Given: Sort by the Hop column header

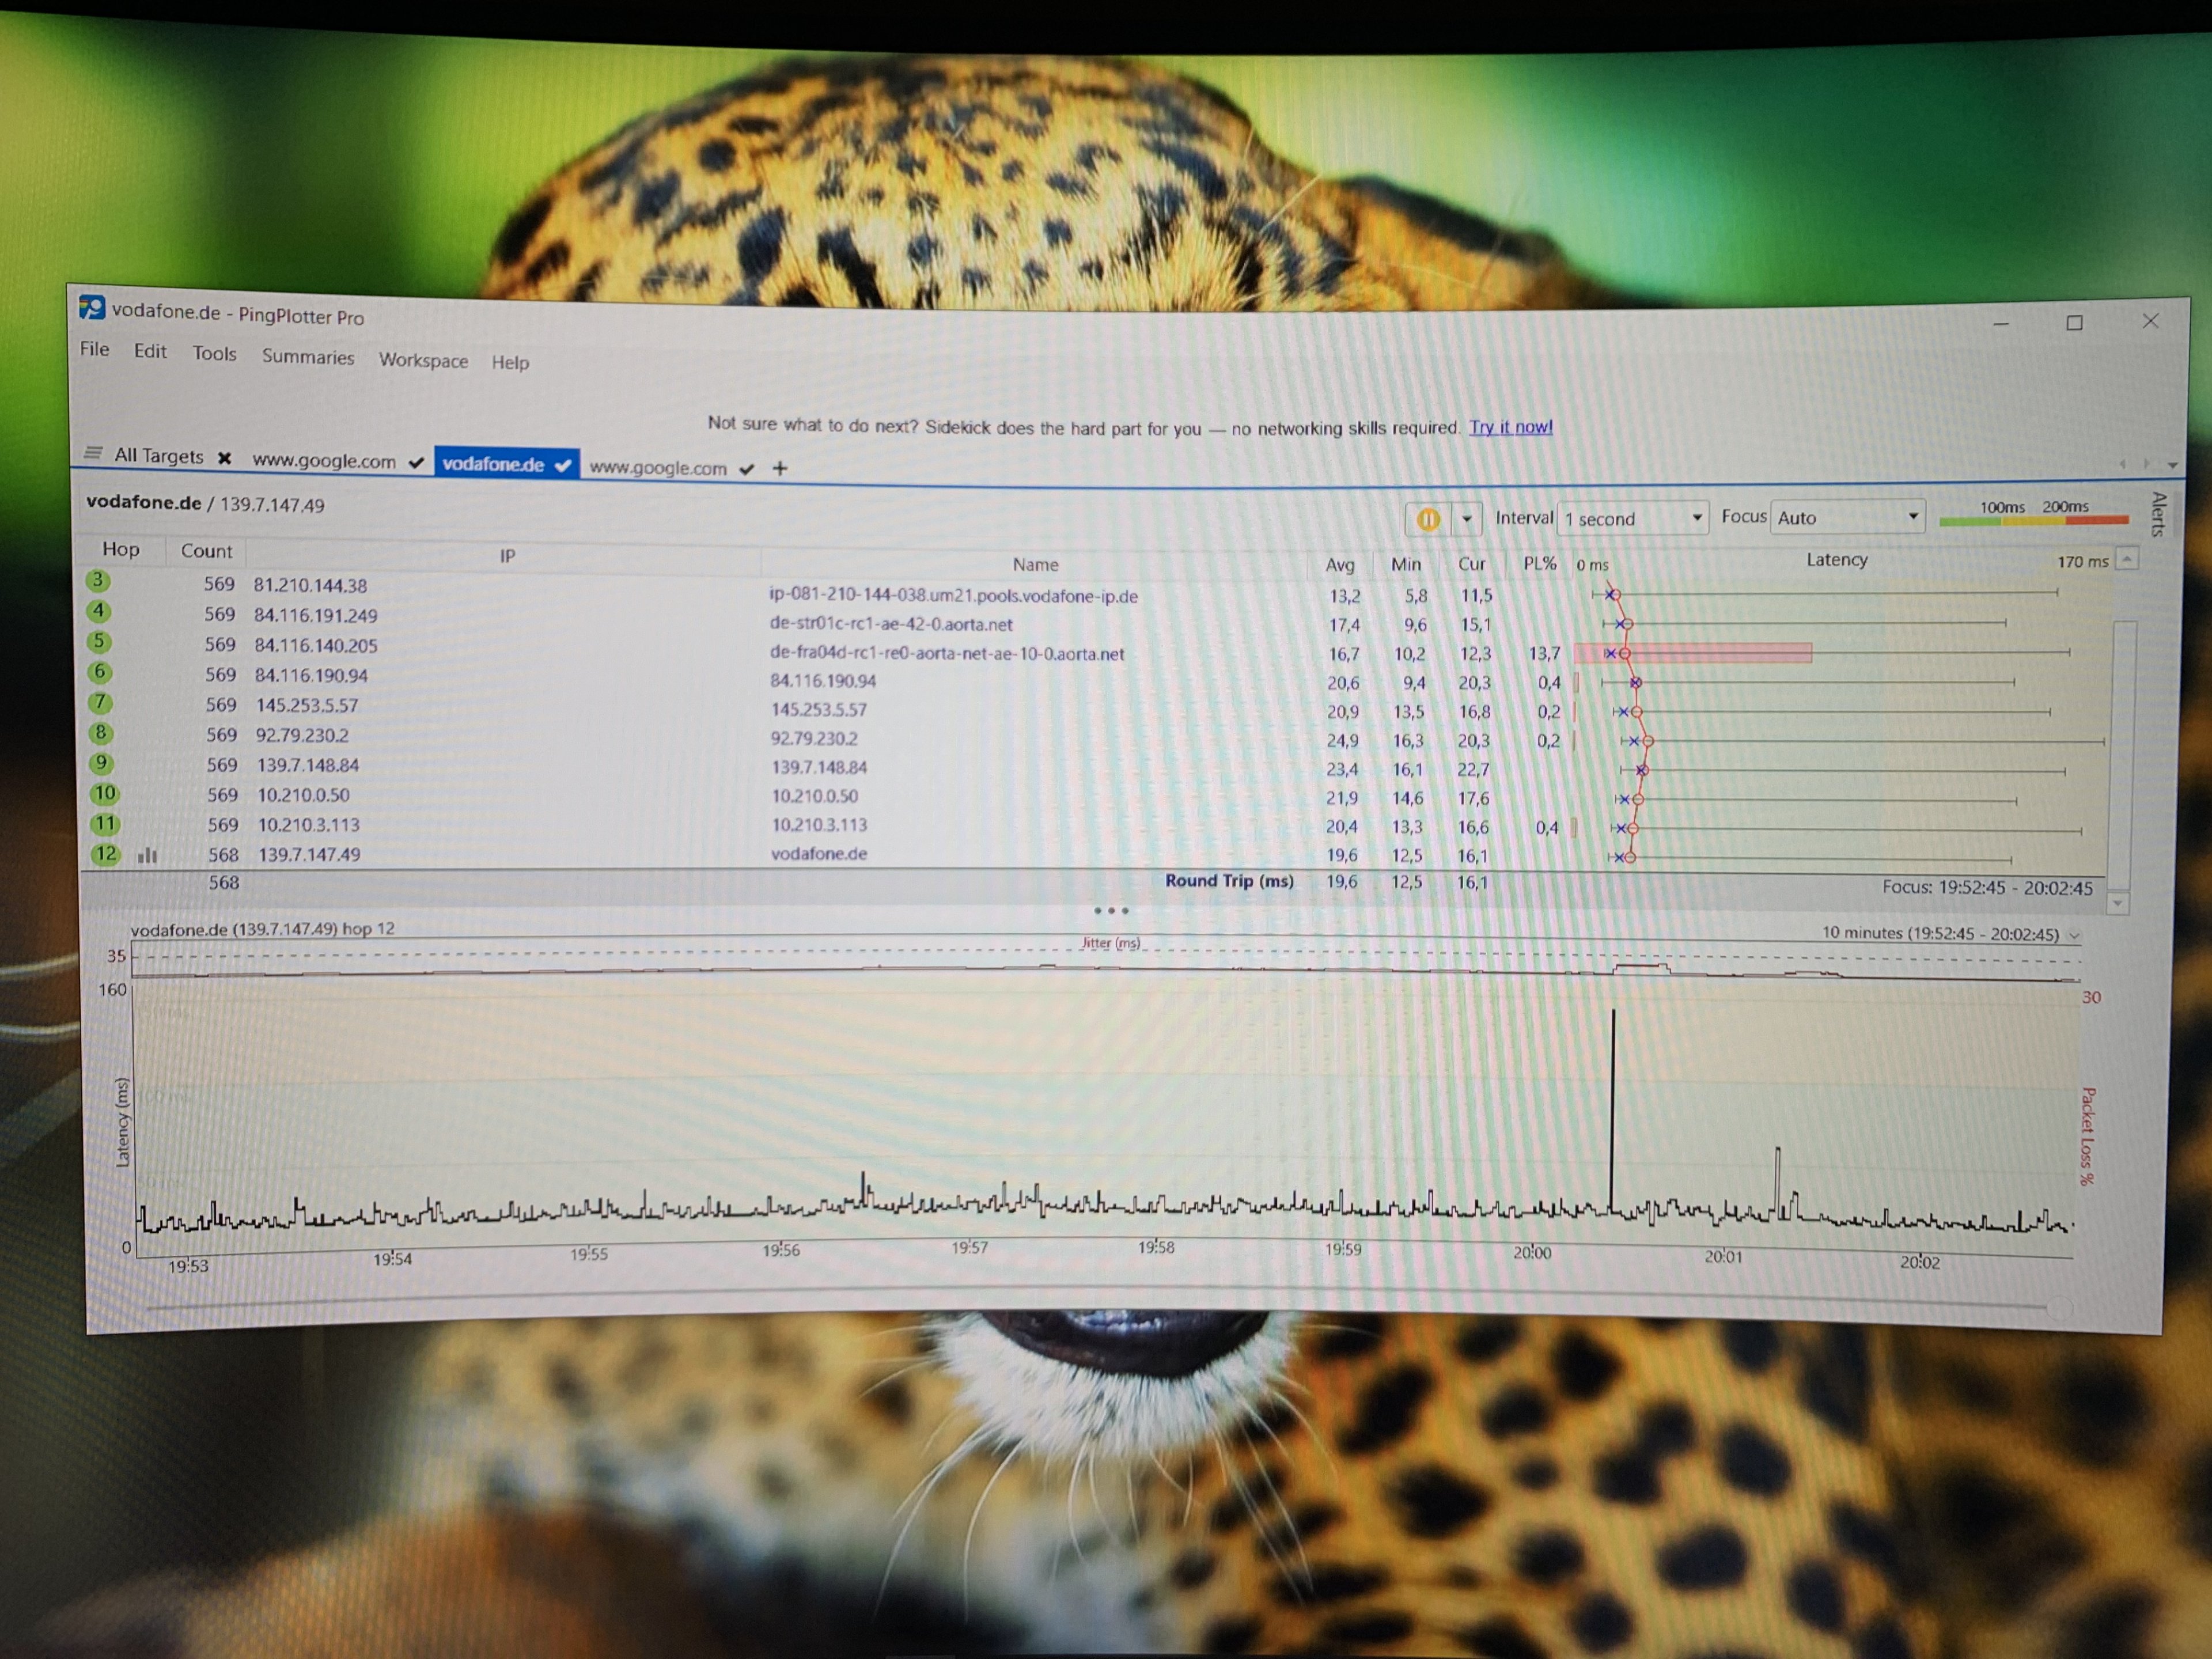Looking at the screenshot, I should pos(121,549).
